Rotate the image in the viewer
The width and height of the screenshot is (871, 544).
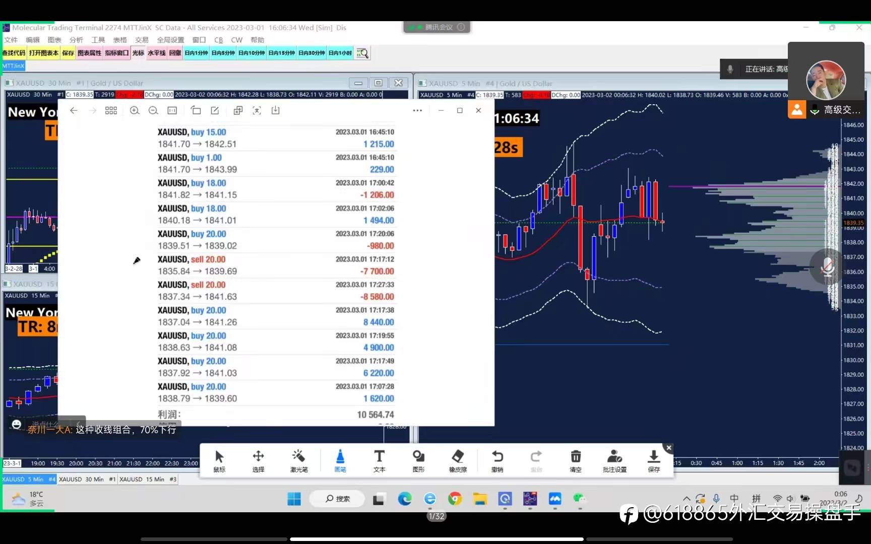196,110
